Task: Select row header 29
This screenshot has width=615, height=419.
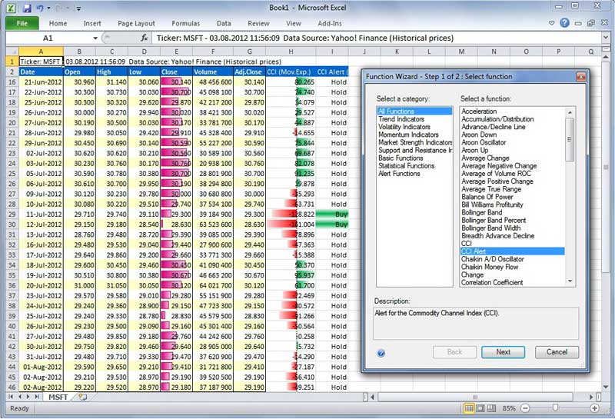Action: point(12,214)
